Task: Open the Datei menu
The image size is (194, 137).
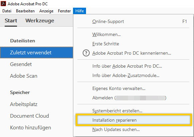Action: (7, 11)
